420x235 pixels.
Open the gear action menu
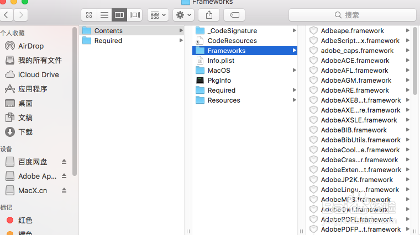pos(183,15)
